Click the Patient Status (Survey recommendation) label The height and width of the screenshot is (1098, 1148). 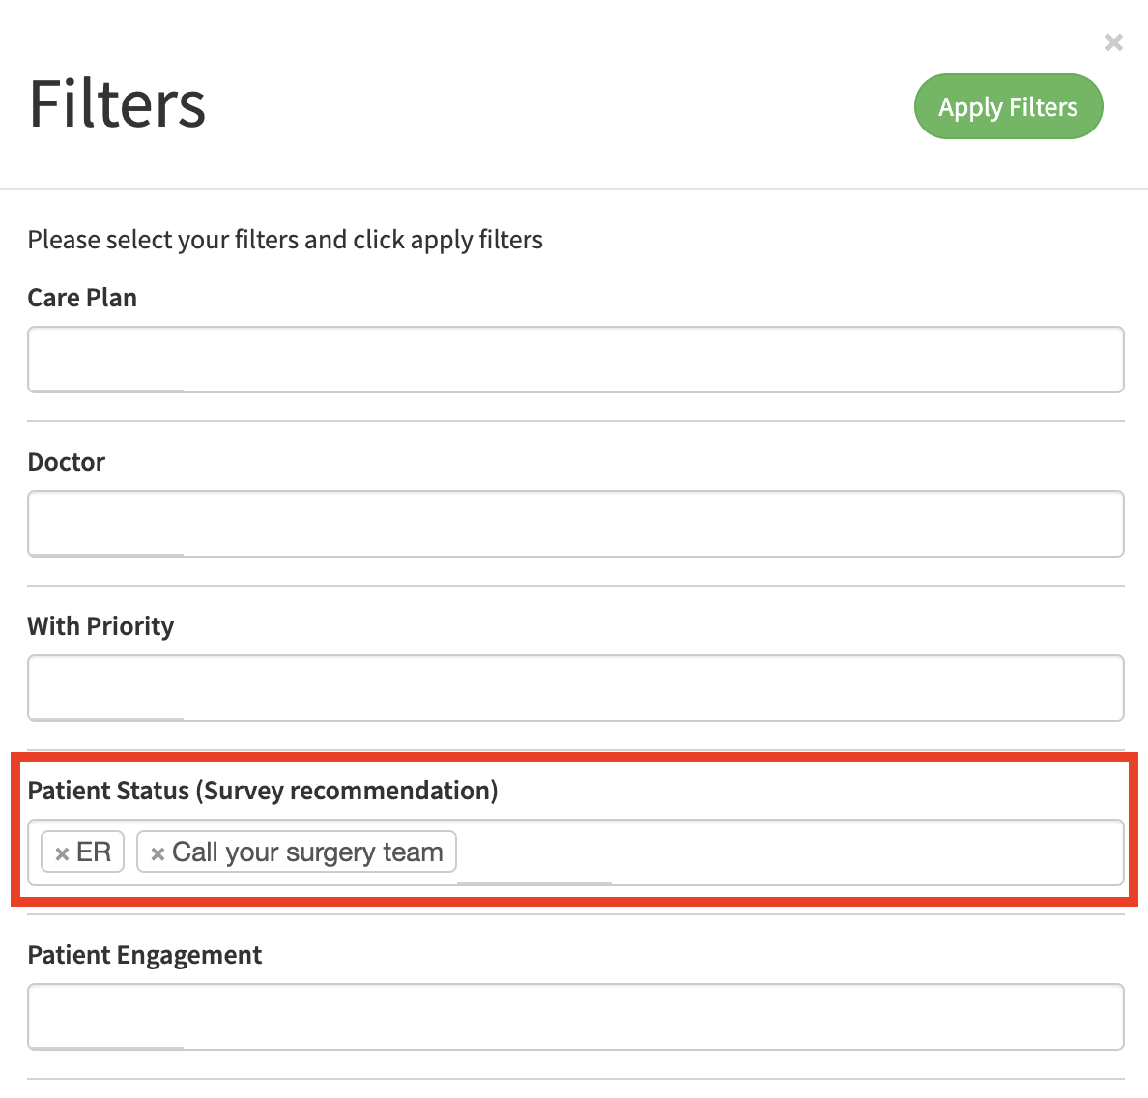click(x=262, y=791)
